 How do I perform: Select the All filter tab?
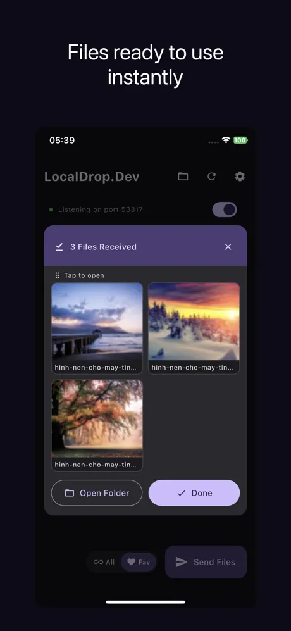tap(104, 562)
